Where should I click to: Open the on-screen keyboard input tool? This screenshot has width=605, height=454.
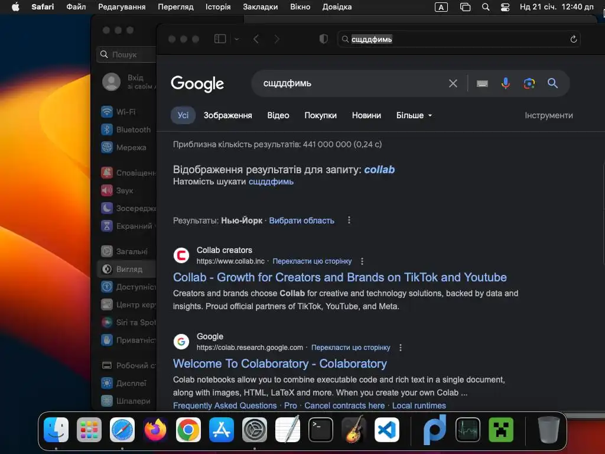(x=482, y=83)
